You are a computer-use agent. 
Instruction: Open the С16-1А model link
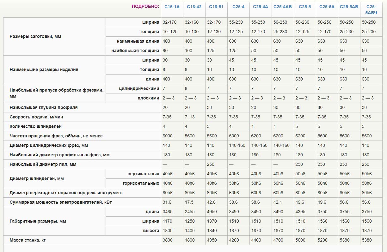pyautogui.click(x=172, y=7)
